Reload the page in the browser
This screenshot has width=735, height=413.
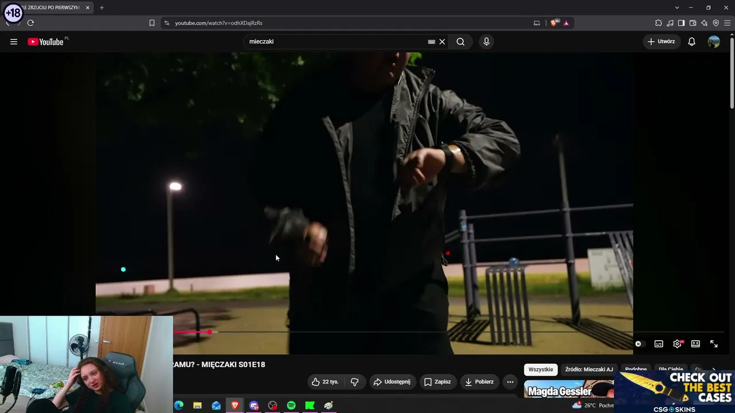click(x=30, y=23)
